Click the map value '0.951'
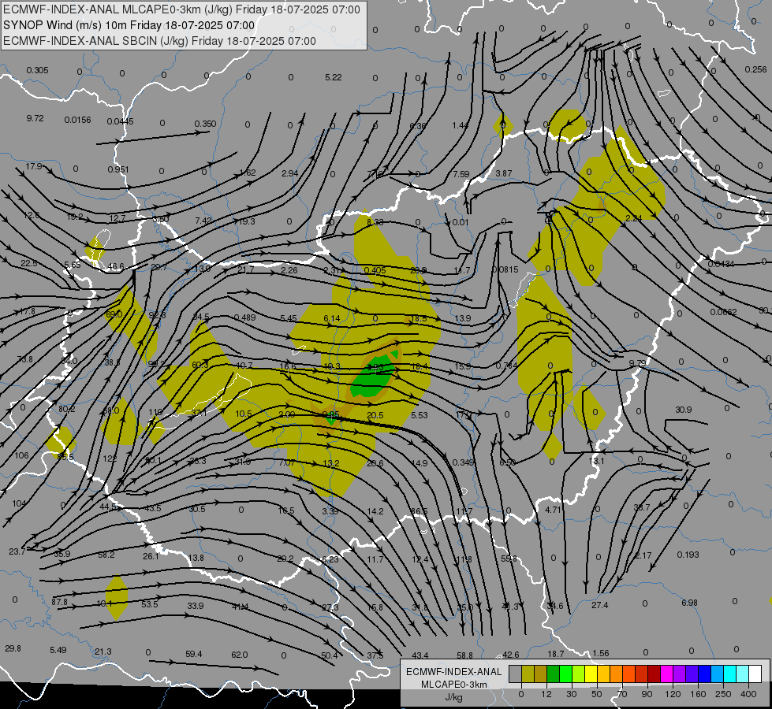Viewport: 772px width, 709px height. (x=118, y=169)
